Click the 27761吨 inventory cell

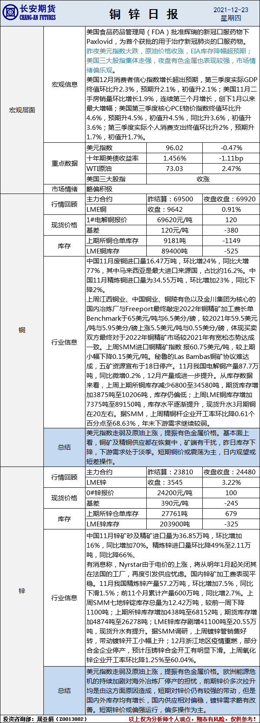tap(174, 513)
